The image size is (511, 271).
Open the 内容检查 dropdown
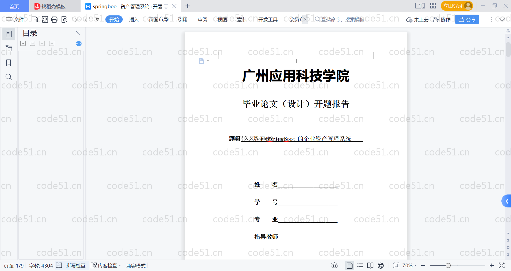click(x=106, y=266)
